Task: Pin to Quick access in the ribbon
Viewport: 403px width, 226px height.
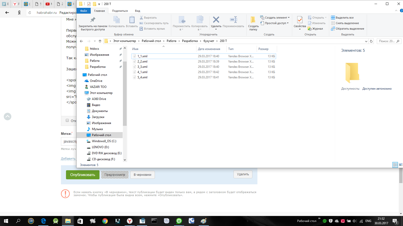Action: pyautogui.click(x=93, y=24)
